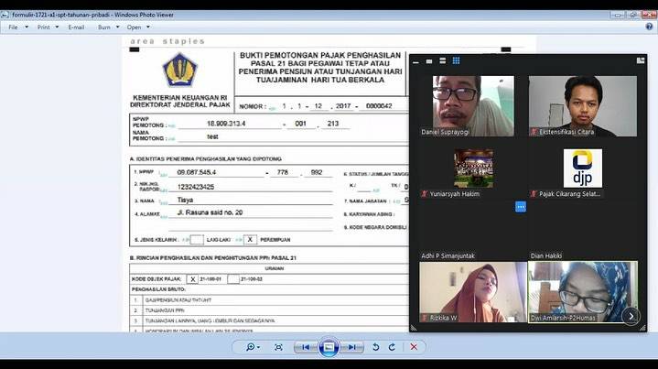Switch Zoom panel to gallery grid view

456,61
